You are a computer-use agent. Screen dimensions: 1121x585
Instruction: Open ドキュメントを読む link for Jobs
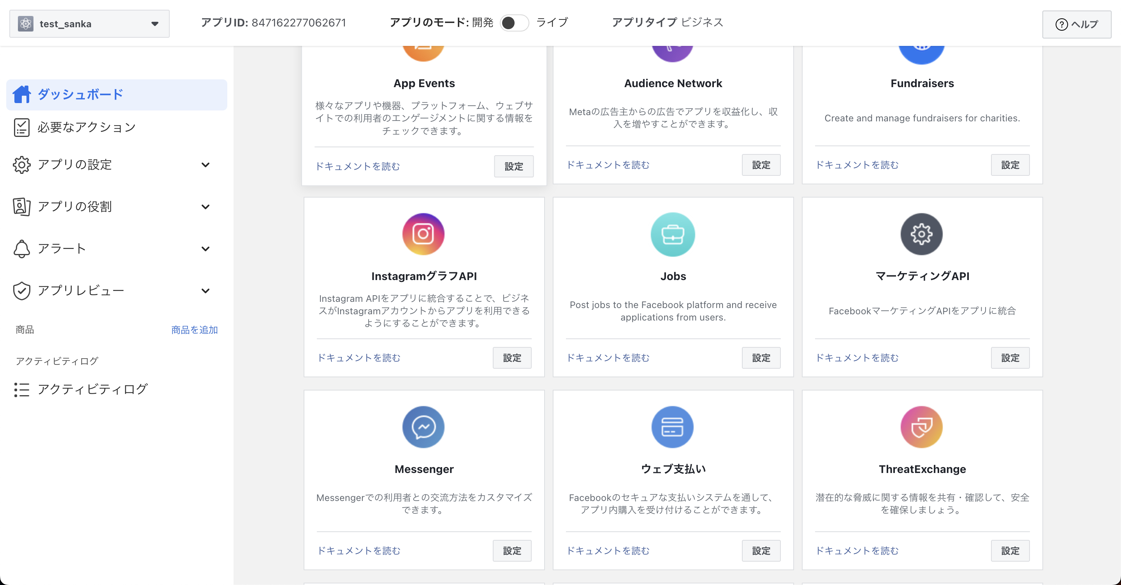tap(608, 357)
